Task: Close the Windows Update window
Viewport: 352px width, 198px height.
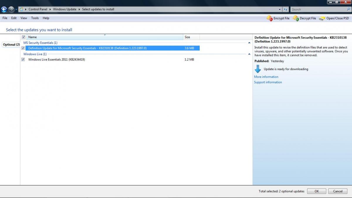Action: coord(346,2)
